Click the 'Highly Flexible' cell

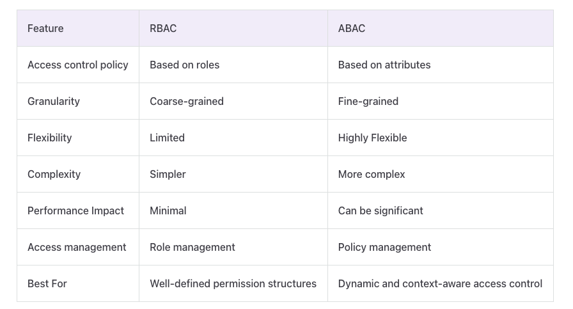(372, 138)
